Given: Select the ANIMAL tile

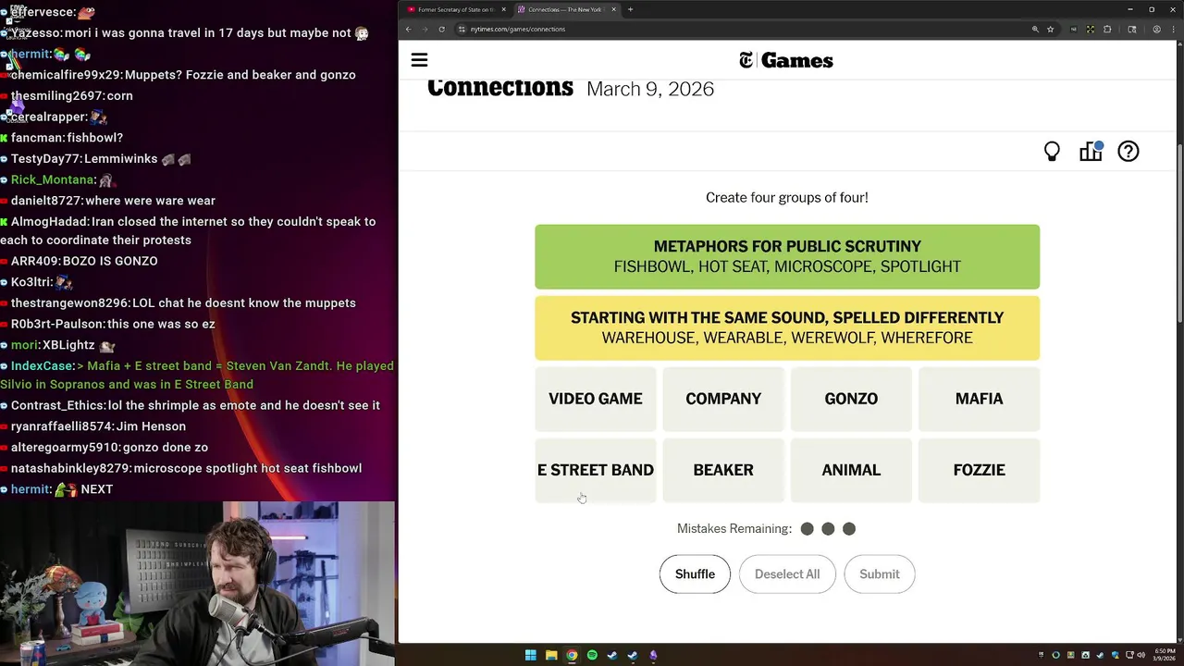Looking at the screenshot, I should click(851, 470).
